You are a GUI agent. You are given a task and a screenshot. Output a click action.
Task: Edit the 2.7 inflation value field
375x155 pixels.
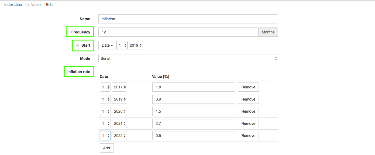[x=194, y=123]
